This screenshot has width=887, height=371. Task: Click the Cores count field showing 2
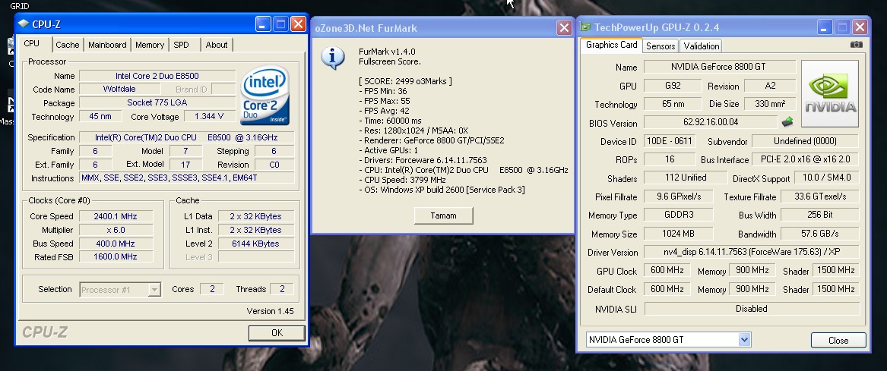[x=212, y=289]
